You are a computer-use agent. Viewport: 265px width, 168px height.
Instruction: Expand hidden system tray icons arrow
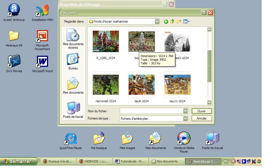233,161
